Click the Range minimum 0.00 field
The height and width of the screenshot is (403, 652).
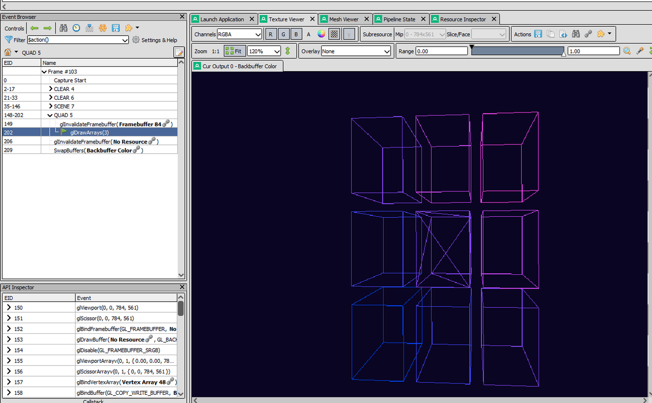click(x=442, y=51)
